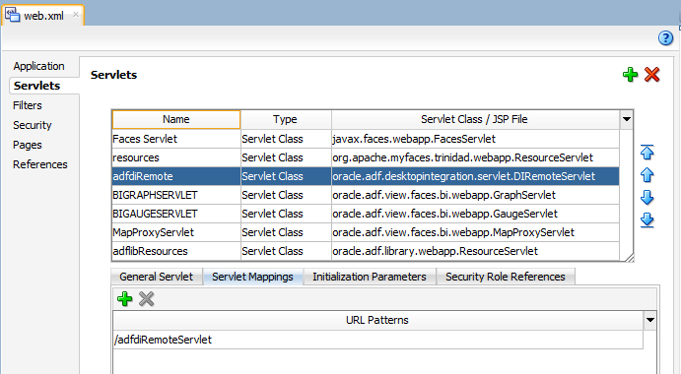Click the URL Patterns column header
The width and height of the screenshot is (681, 374).
(x=377, y=320)
